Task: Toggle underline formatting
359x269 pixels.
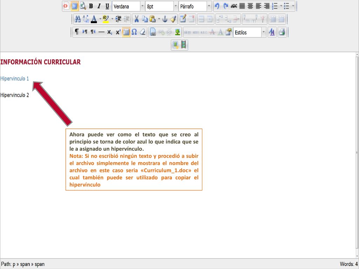Action: 107,6
